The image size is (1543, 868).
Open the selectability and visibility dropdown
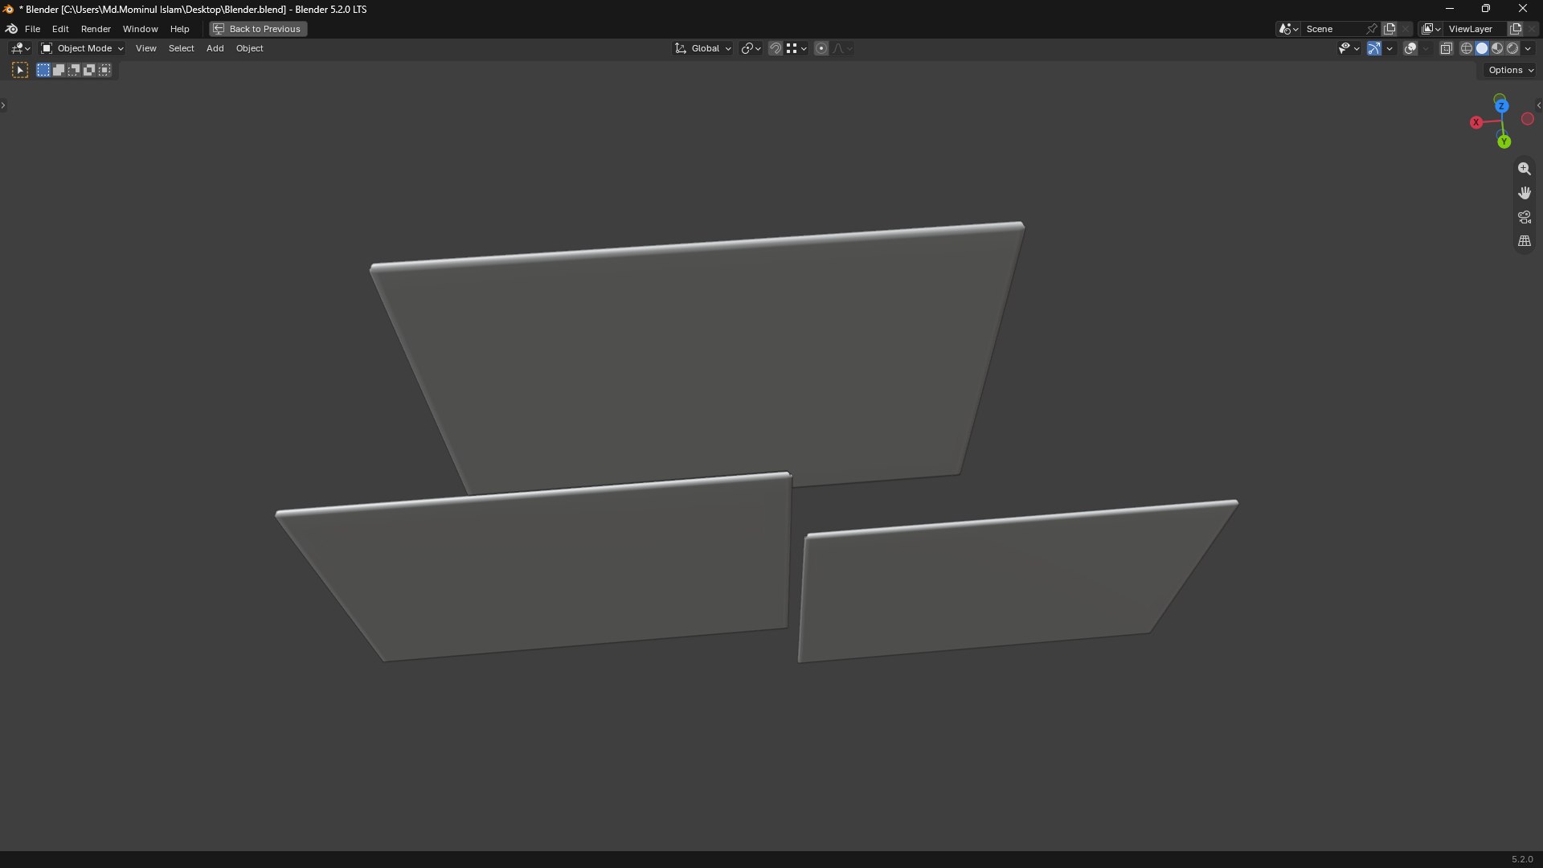click(1349, 48)
